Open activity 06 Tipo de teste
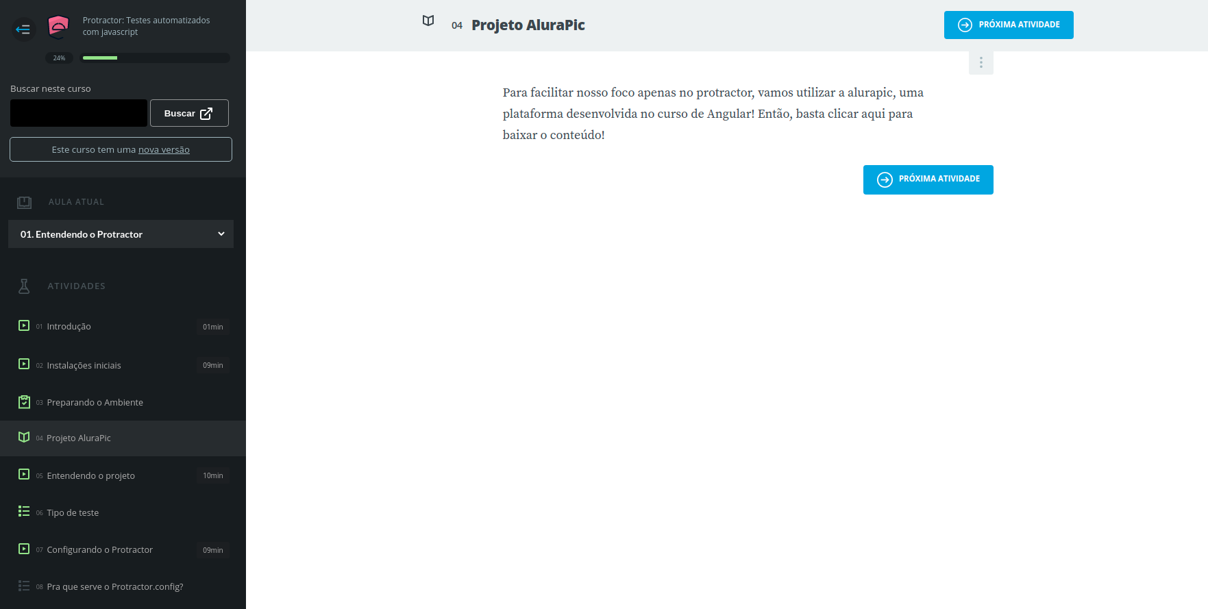Viewport: 1208px width, 609px height. [123, 512]
